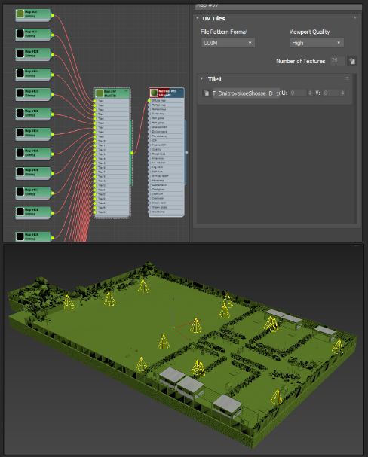Screen dimensions: 368x457
Task: Click the Tile26 input socket on MultiTile node
Action: pos(94,212)
